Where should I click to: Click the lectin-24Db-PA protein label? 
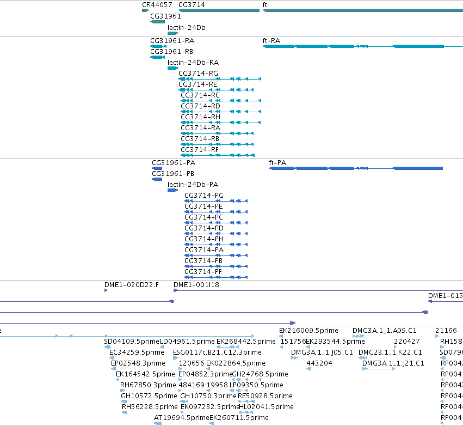pyautogui.click(x=193, y=185)
